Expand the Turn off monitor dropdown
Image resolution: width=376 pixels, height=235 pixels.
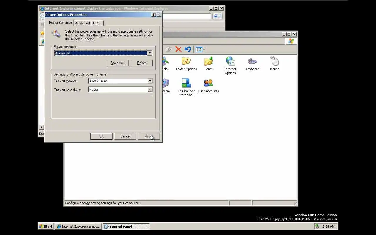tap(150, 81)
